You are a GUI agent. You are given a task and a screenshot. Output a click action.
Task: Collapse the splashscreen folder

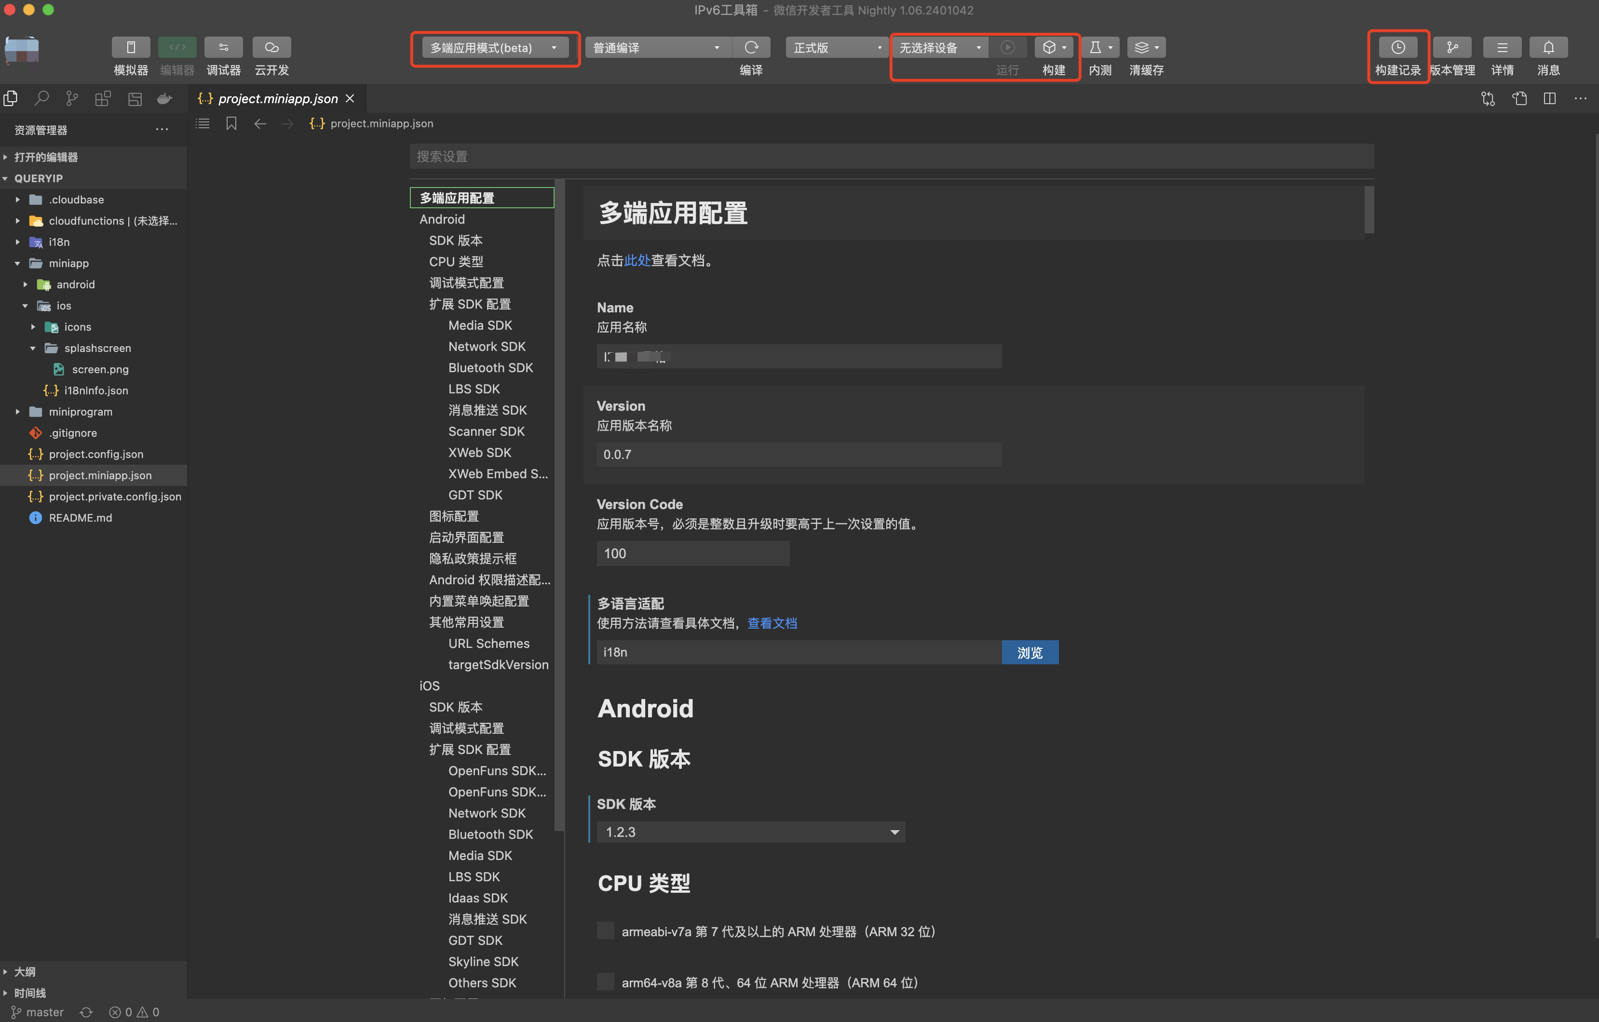[93, 348]
